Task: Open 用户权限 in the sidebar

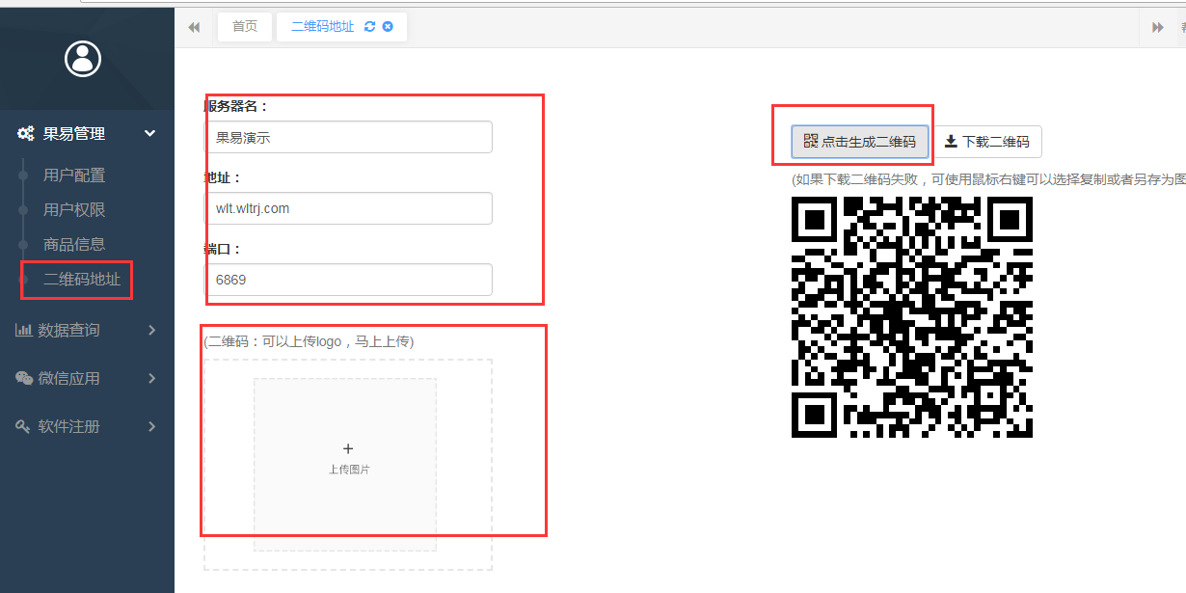Action: coord(74,210)
